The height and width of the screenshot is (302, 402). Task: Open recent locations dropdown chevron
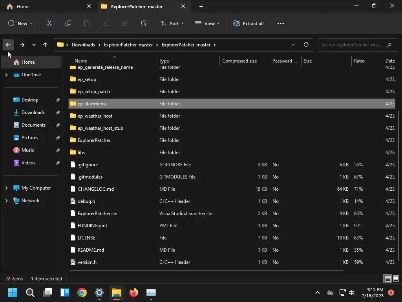pyautogui.click(x=34, y=45)
